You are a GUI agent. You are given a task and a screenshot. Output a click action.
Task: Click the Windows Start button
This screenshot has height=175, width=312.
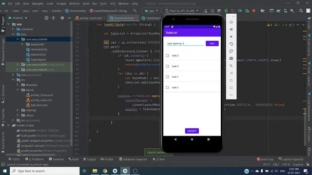[4, 171]
